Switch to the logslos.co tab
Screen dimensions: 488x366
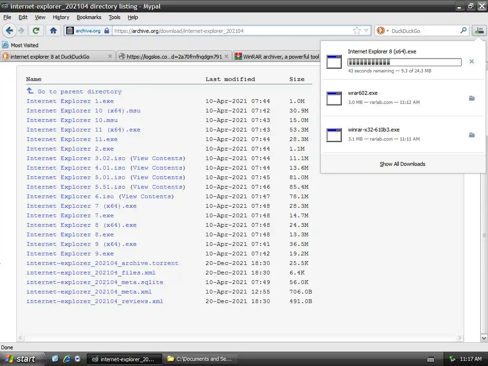point(171,56)
